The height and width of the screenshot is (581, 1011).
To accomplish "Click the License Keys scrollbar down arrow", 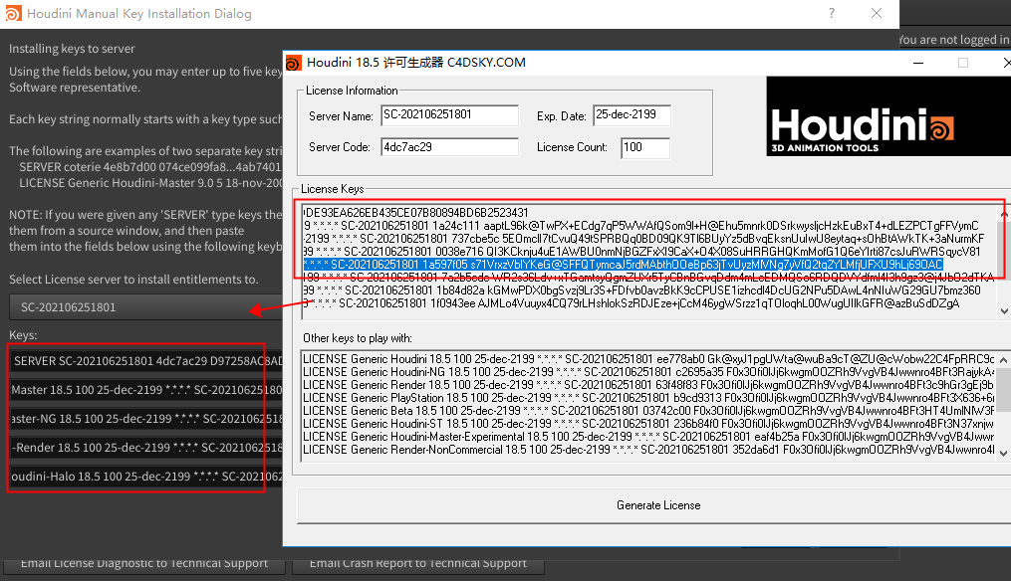I will click(x=1004, y=311).
